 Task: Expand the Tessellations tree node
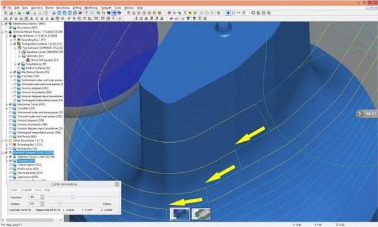point(15,64)
